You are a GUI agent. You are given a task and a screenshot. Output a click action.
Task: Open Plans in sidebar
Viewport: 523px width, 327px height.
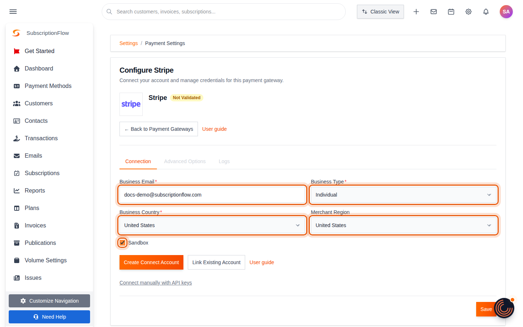pos(49,208)
